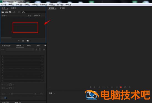The height and width of the screenshot is (103, 152).
Task: Toggle auto-play speaker icon in Files panel
Action: coord(28,41)
